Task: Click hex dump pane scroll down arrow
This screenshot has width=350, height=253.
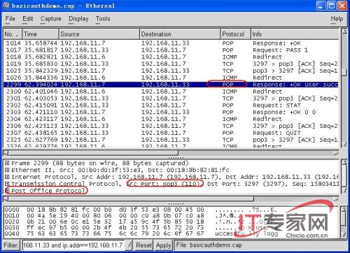Action: coord(344,234)
